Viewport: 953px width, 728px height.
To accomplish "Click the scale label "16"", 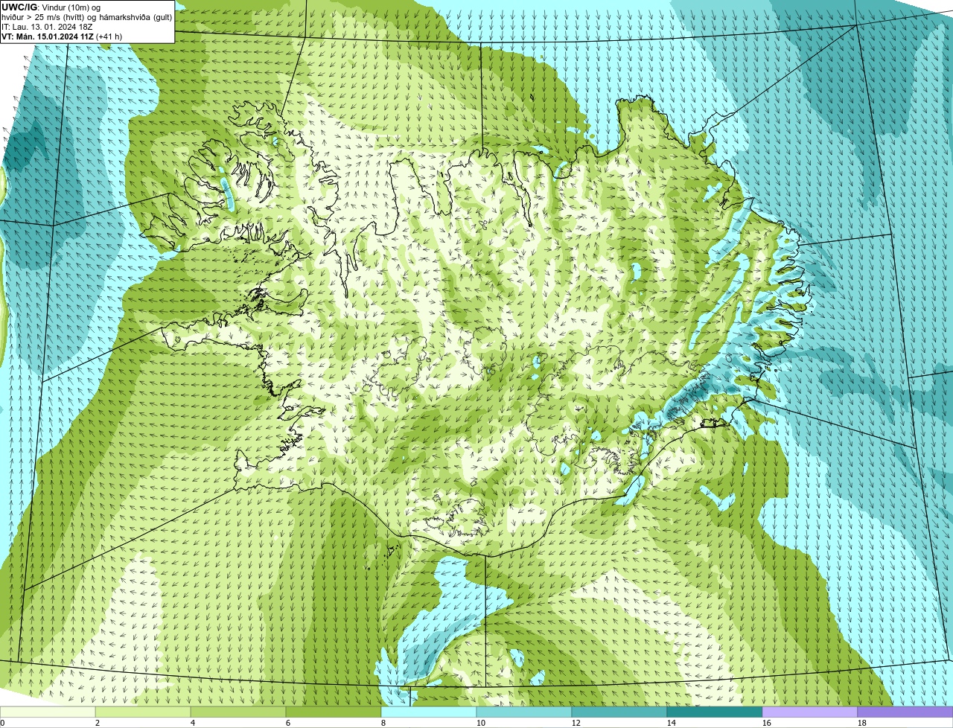I will [767, 723].
